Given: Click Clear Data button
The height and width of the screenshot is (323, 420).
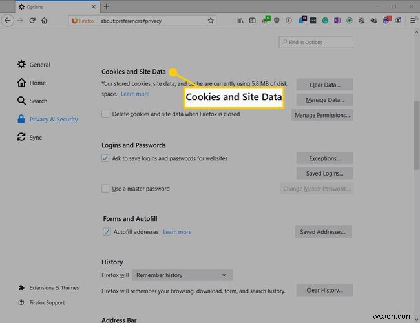Looking at the screenshot, I should pyautogui.click(x=324, y=85).
